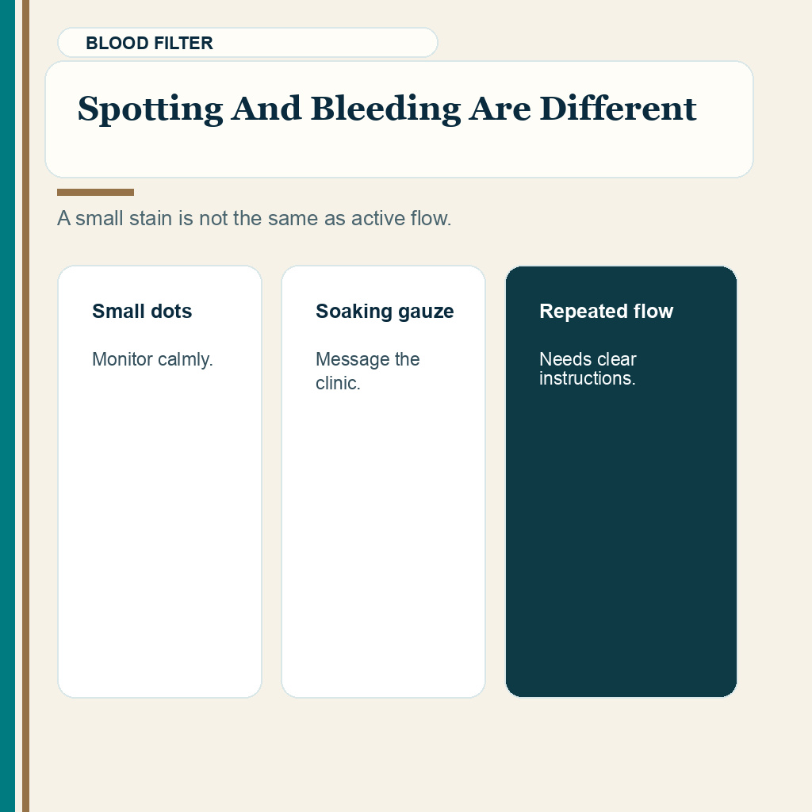Viewport: 812px width, 812px height.
Task: Select the Monitor calmly text
Action: pos(152,359)
